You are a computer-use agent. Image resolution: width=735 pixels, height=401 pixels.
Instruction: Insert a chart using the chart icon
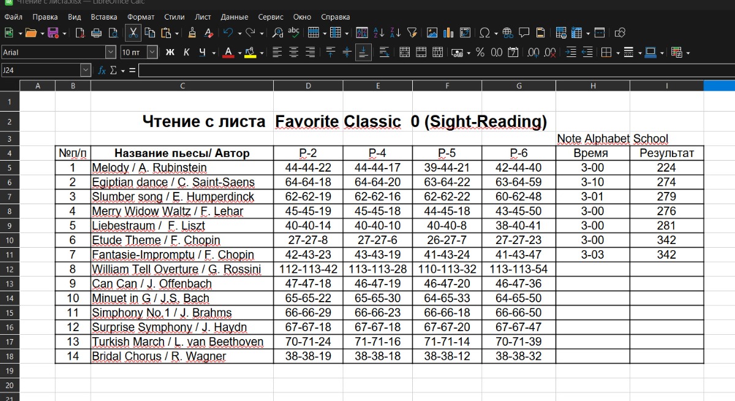tap(448, 33)
